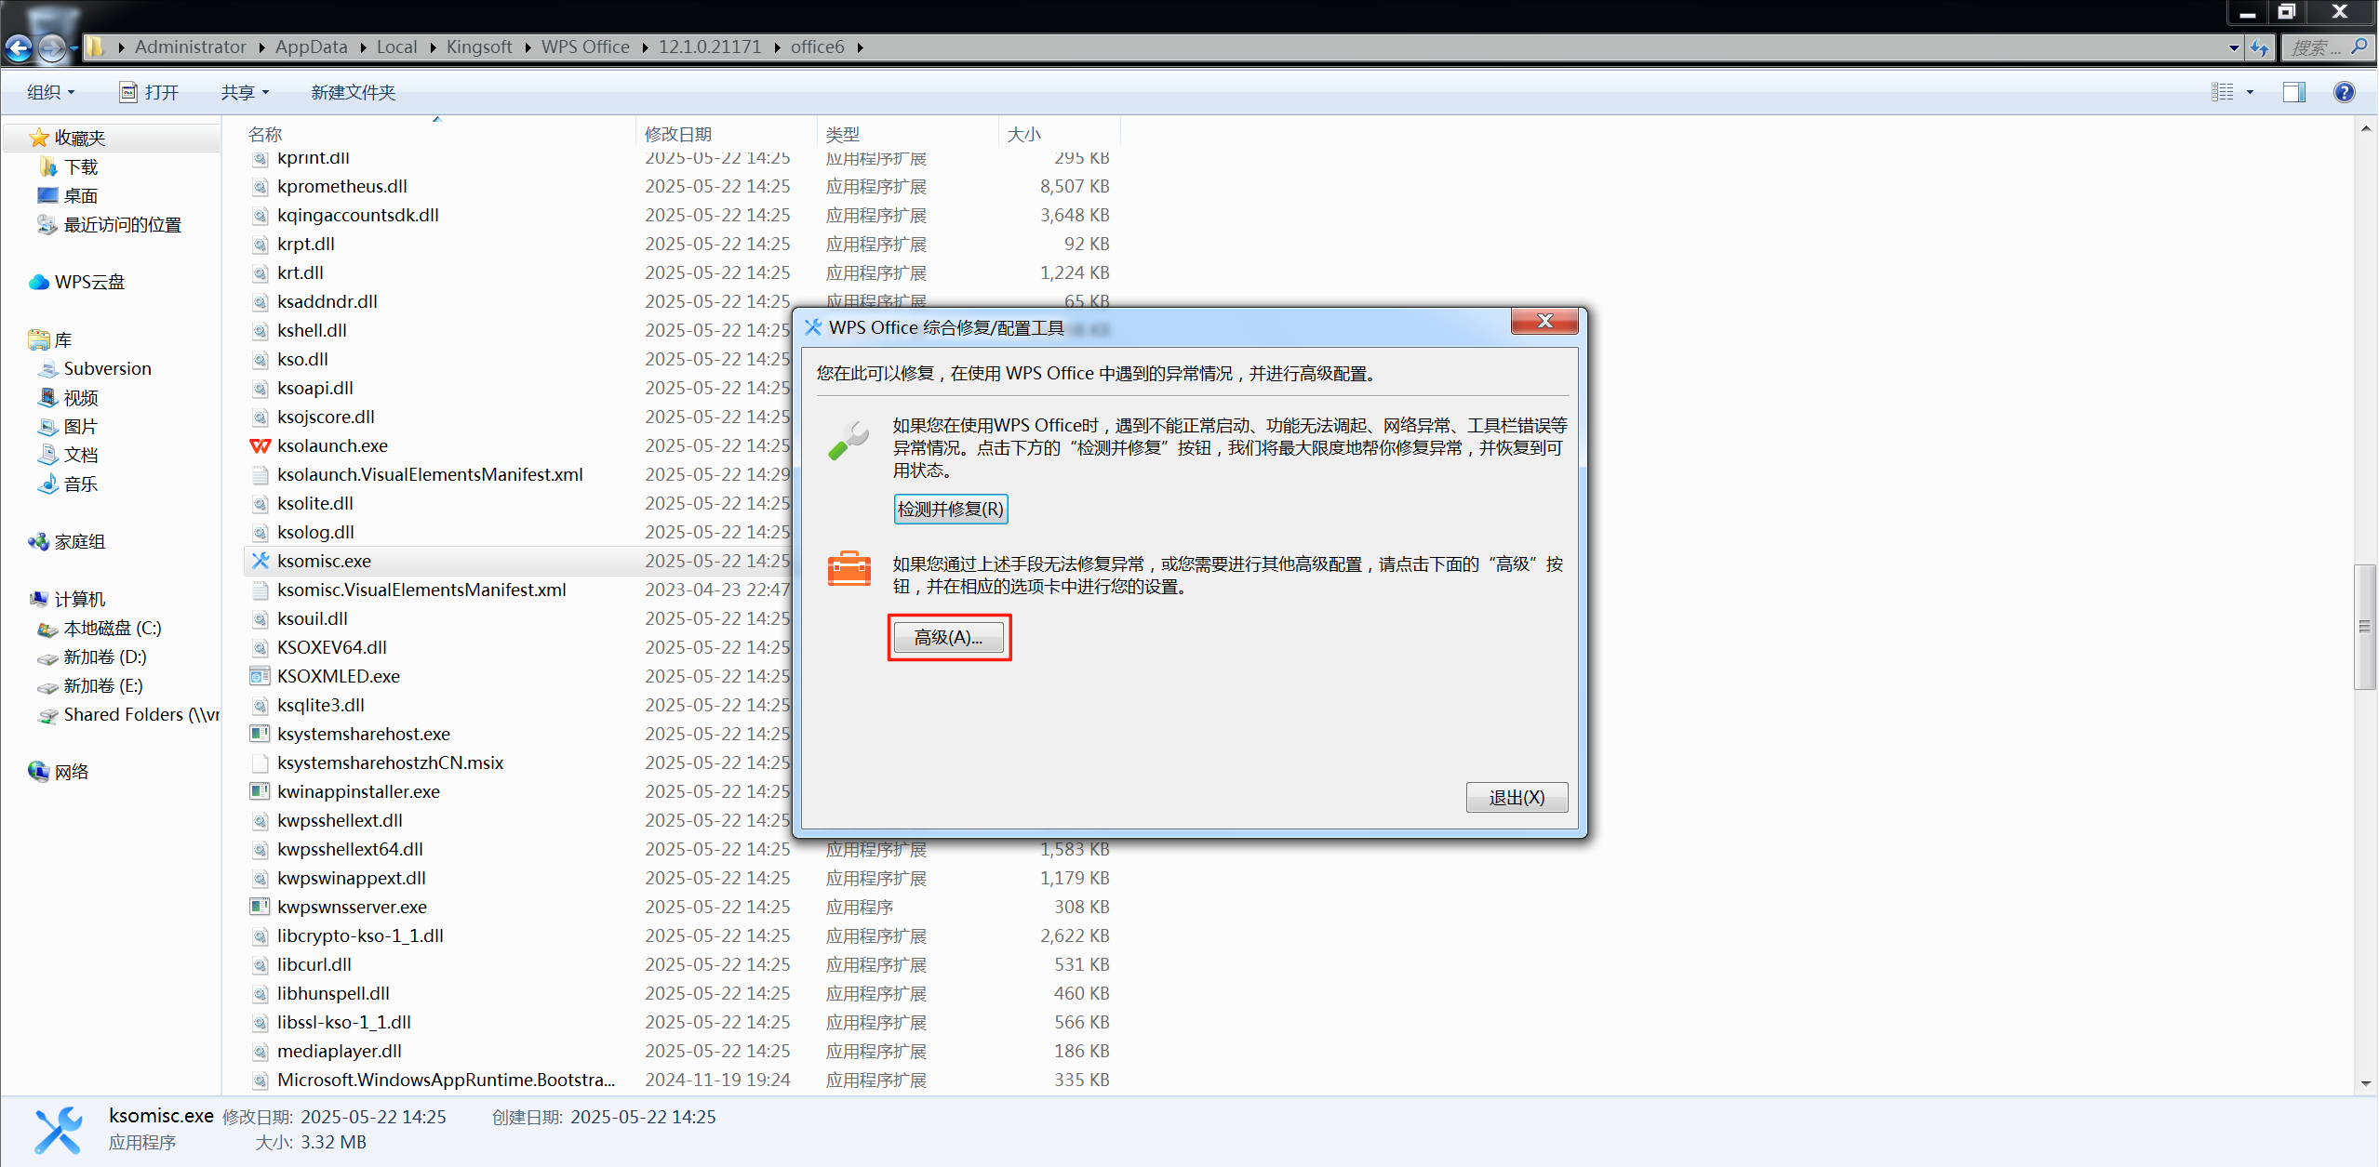Viewport: 2379px width, 1167px height.
Task: Click 打开 in the toolbar
Action: coord(149,92)
